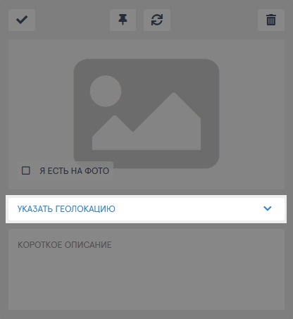Click into the 'КОРОТКОЕ ОПИСАНИЕ' text field
The image size is (293, 319).
coord(146,270)
